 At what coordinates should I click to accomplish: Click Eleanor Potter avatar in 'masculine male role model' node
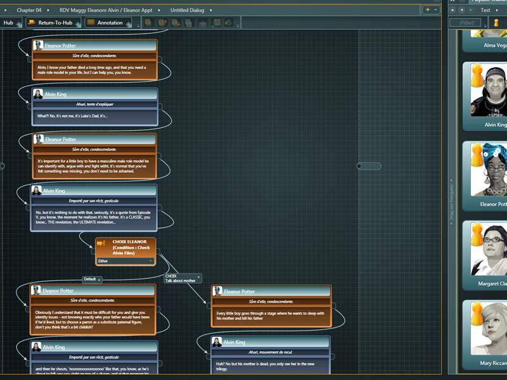39,139
